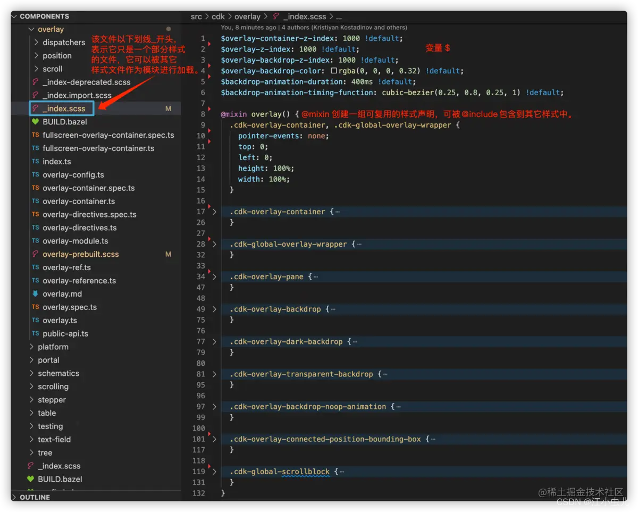
Task: Open the root-level _index.scss below tree
Action: point(59,466)
